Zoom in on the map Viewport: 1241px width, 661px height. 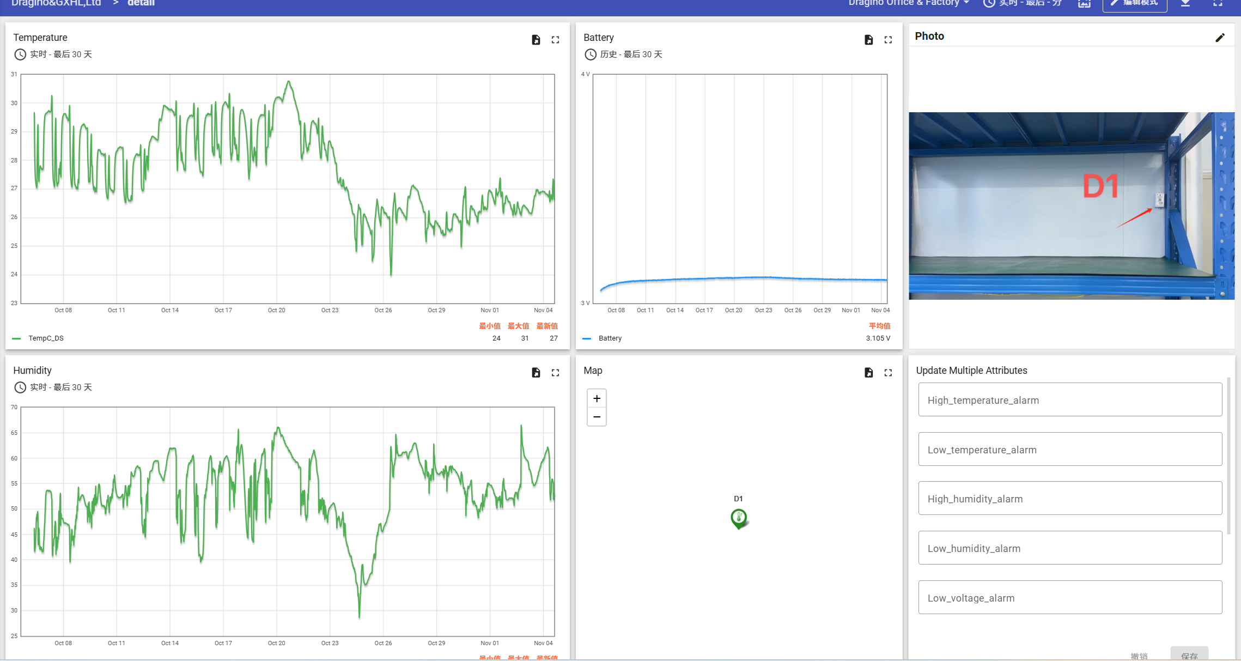[x=597, y=398]
